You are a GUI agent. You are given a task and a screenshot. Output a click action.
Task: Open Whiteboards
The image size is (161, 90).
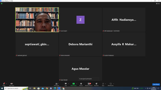[111, 84]
